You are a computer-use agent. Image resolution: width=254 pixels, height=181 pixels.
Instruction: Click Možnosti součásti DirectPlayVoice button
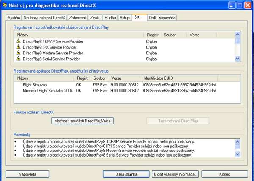click(x=83, y=121)
